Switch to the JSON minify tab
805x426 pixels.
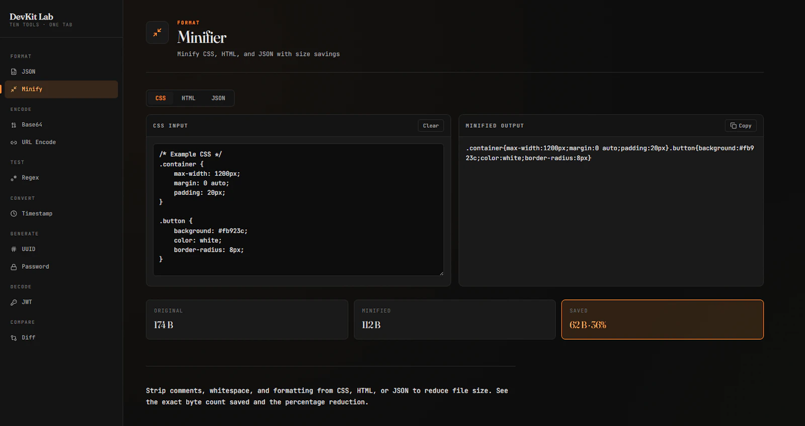click(218, 98)
